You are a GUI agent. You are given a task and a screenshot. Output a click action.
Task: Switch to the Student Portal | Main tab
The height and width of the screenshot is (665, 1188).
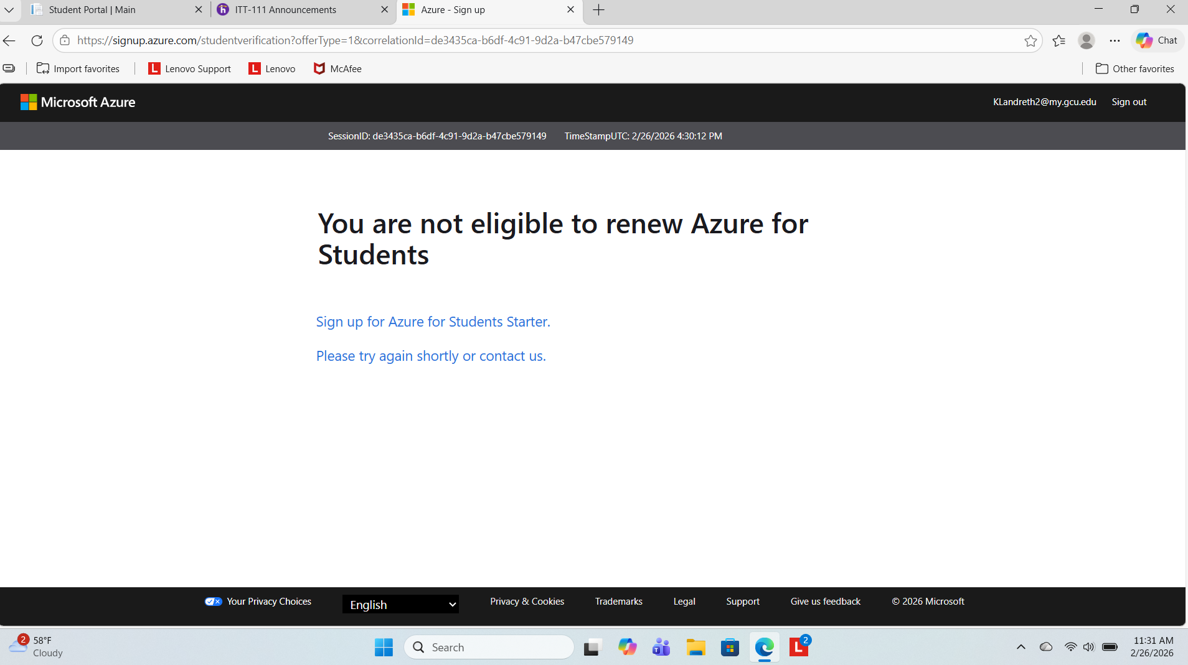pyautogui.click(x=117, y=10)
